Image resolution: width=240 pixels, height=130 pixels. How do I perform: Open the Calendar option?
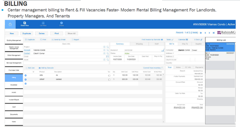[x=183, y=40]
